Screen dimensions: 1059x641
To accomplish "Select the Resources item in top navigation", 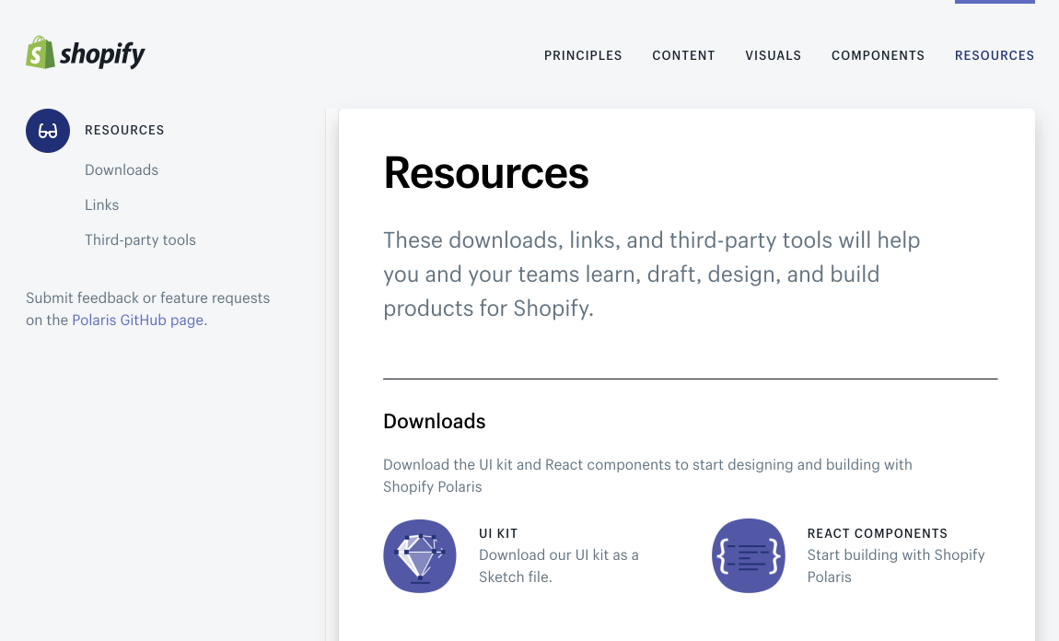I will tap(995, 55).
